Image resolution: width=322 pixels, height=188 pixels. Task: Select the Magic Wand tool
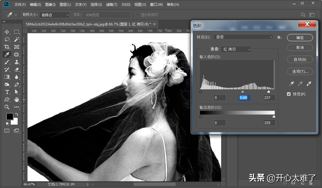click(x=17, y=39)
